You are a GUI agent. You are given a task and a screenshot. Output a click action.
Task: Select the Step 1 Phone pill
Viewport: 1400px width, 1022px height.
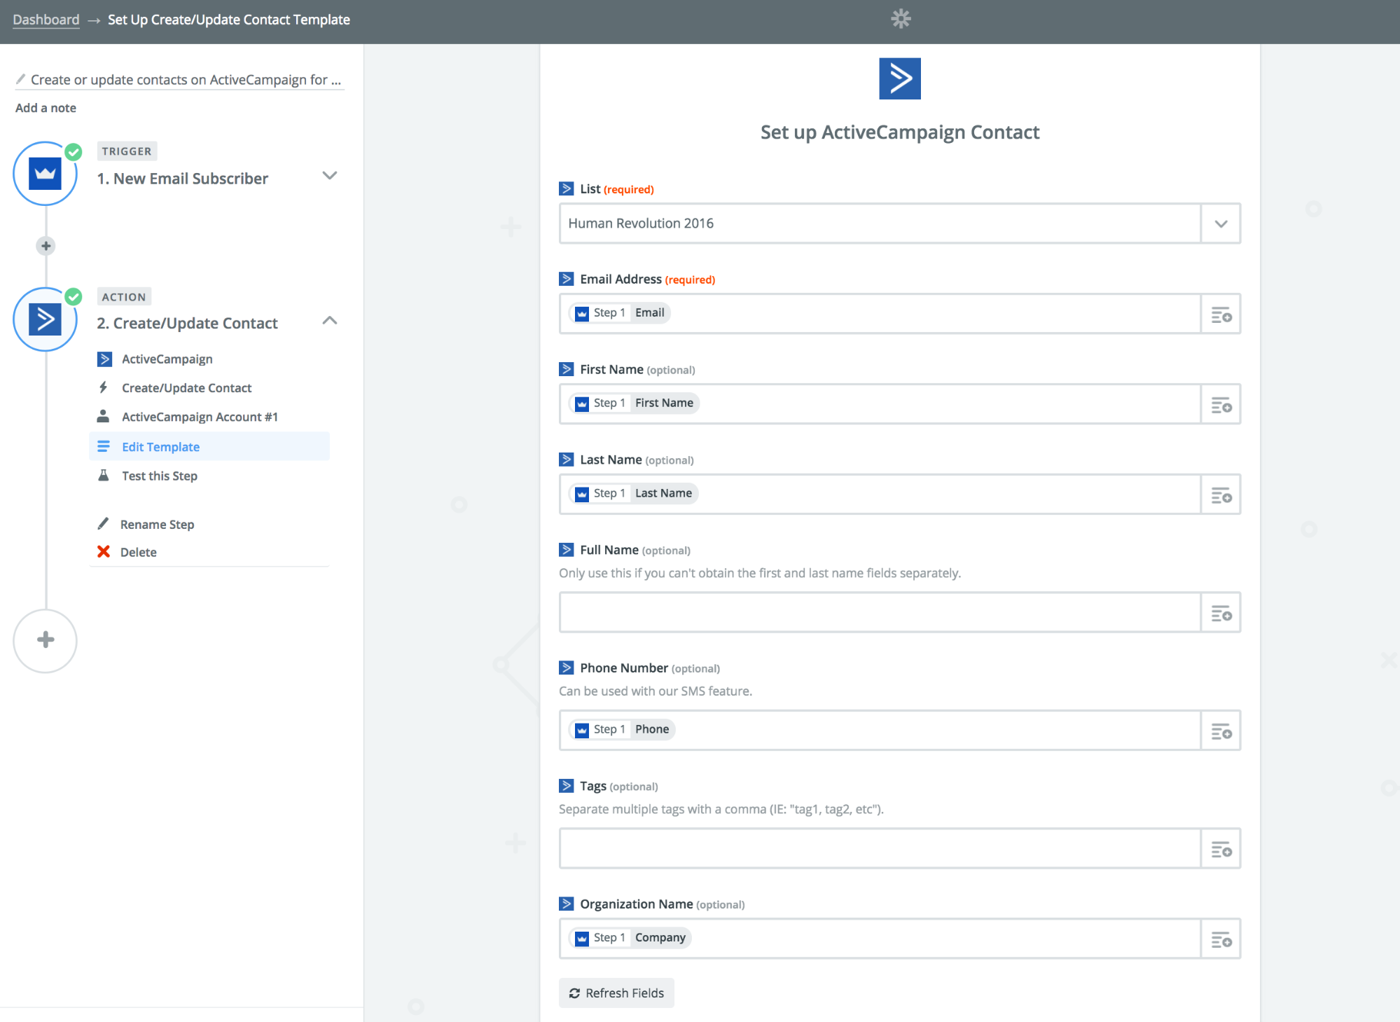point(622,730)
